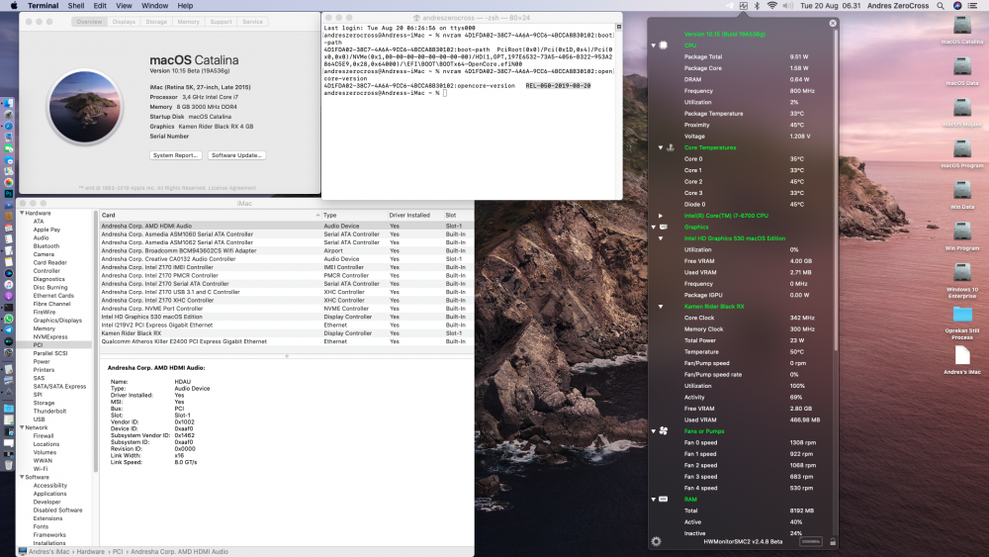The height and width of the screenshot is (557, 989).
Task: Click the thermometer icon beside Core Temperatures
Action: pyautogui.click(x=671, y=147)
